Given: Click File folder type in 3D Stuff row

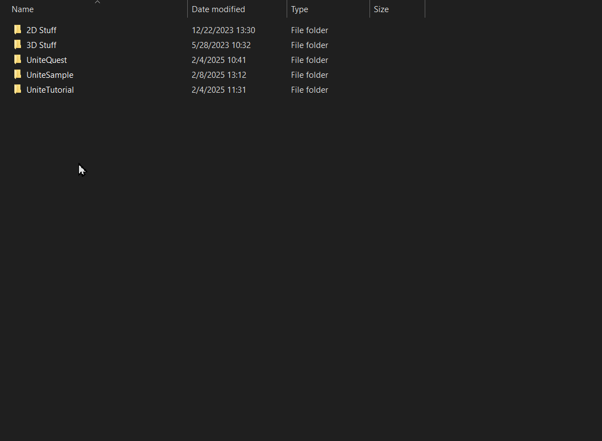Looking at the screenshot, I should click(309, 45).
